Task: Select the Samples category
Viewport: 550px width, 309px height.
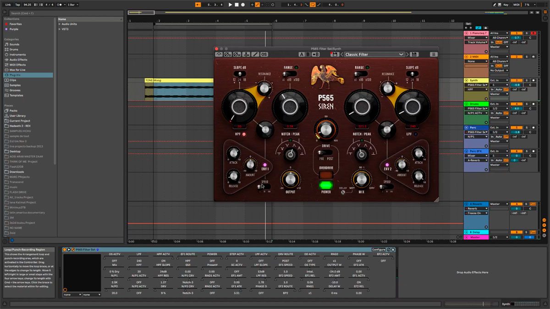Action: point(15,85)
